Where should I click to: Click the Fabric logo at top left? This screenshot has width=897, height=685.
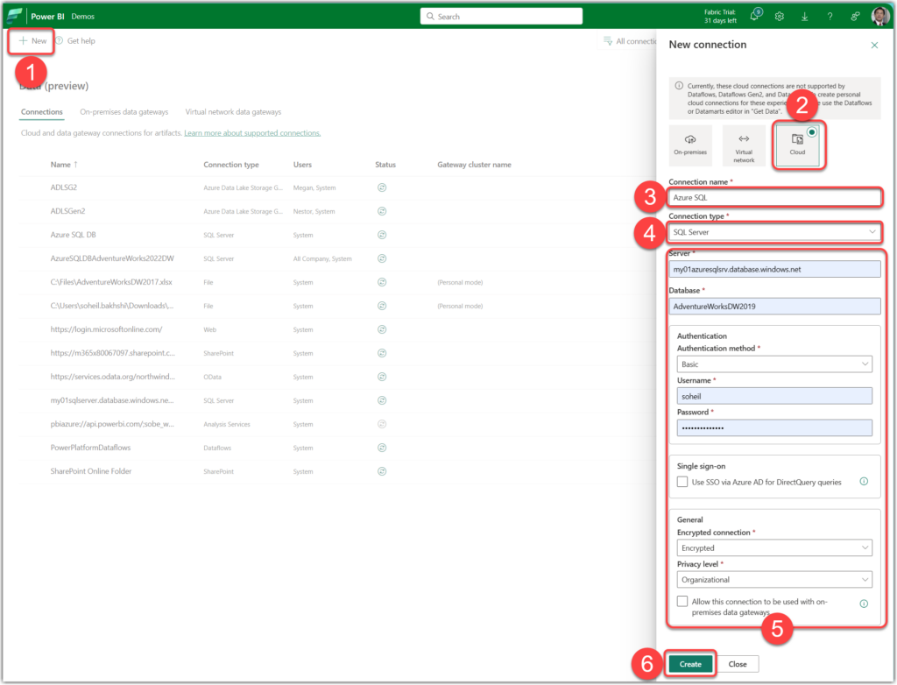click(14, 16)
